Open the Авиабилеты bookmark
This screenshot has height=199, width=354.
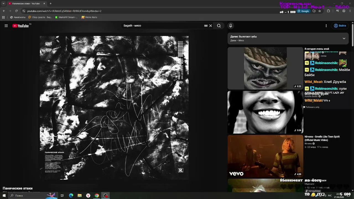click(x=18, y=17)
